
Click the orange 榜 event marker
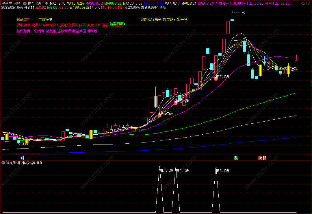pos(260,158)
